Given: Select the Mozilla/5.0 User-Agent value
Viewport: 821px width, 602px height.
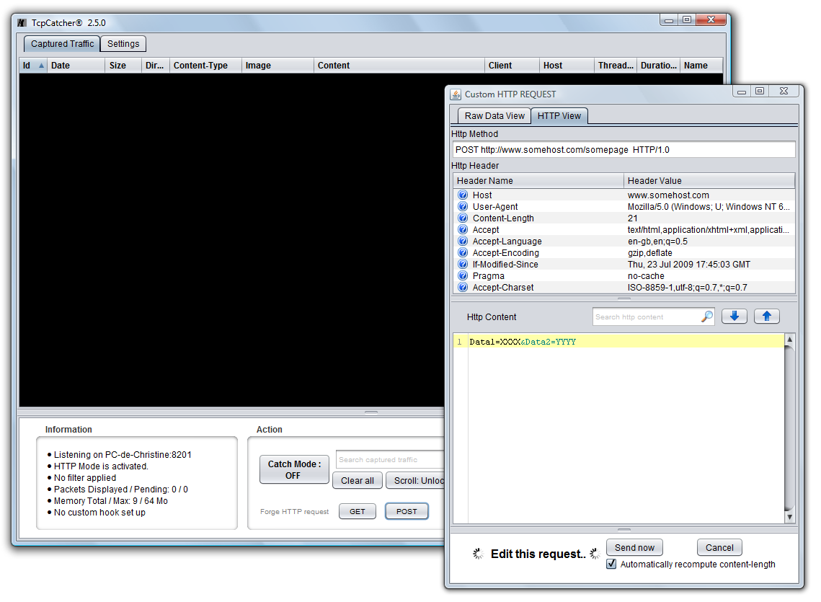Looking at the screenshot, I should click(709, 206).
